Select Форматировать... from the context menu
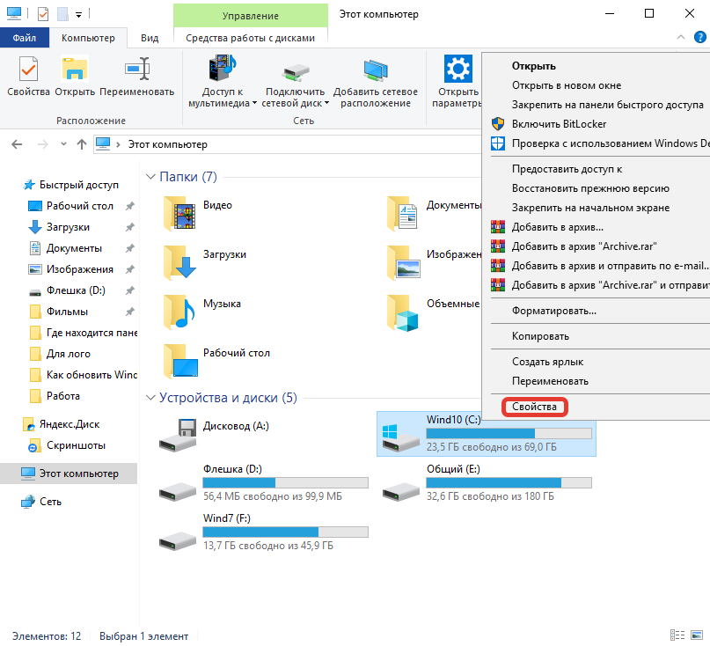Viewport: 710px width, 646px height. tap(554, 311)
